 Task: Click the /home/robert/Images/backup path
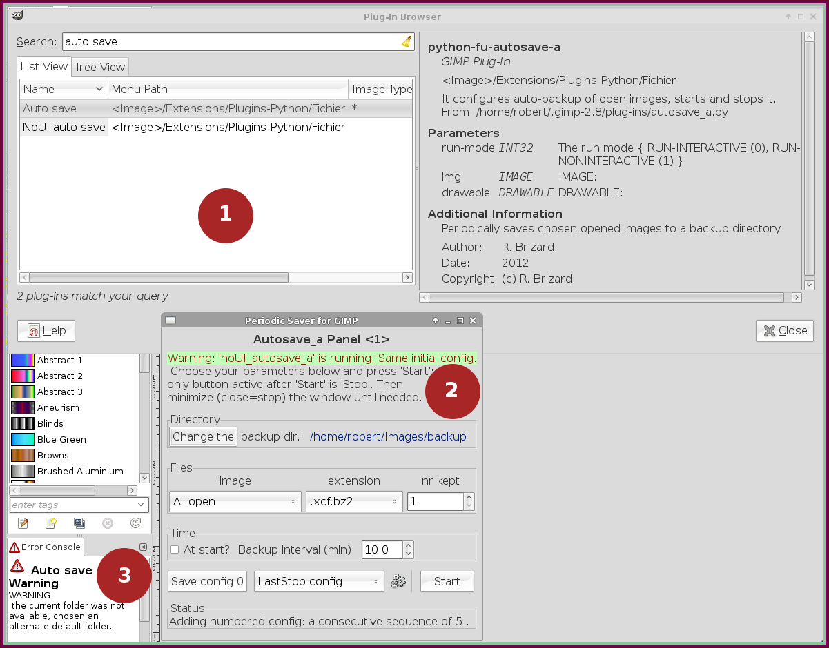point(388,436)
